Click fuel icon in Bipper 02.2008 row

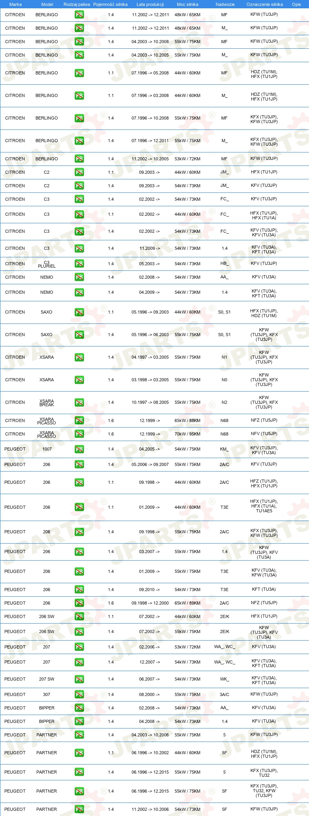pos(79,708)
